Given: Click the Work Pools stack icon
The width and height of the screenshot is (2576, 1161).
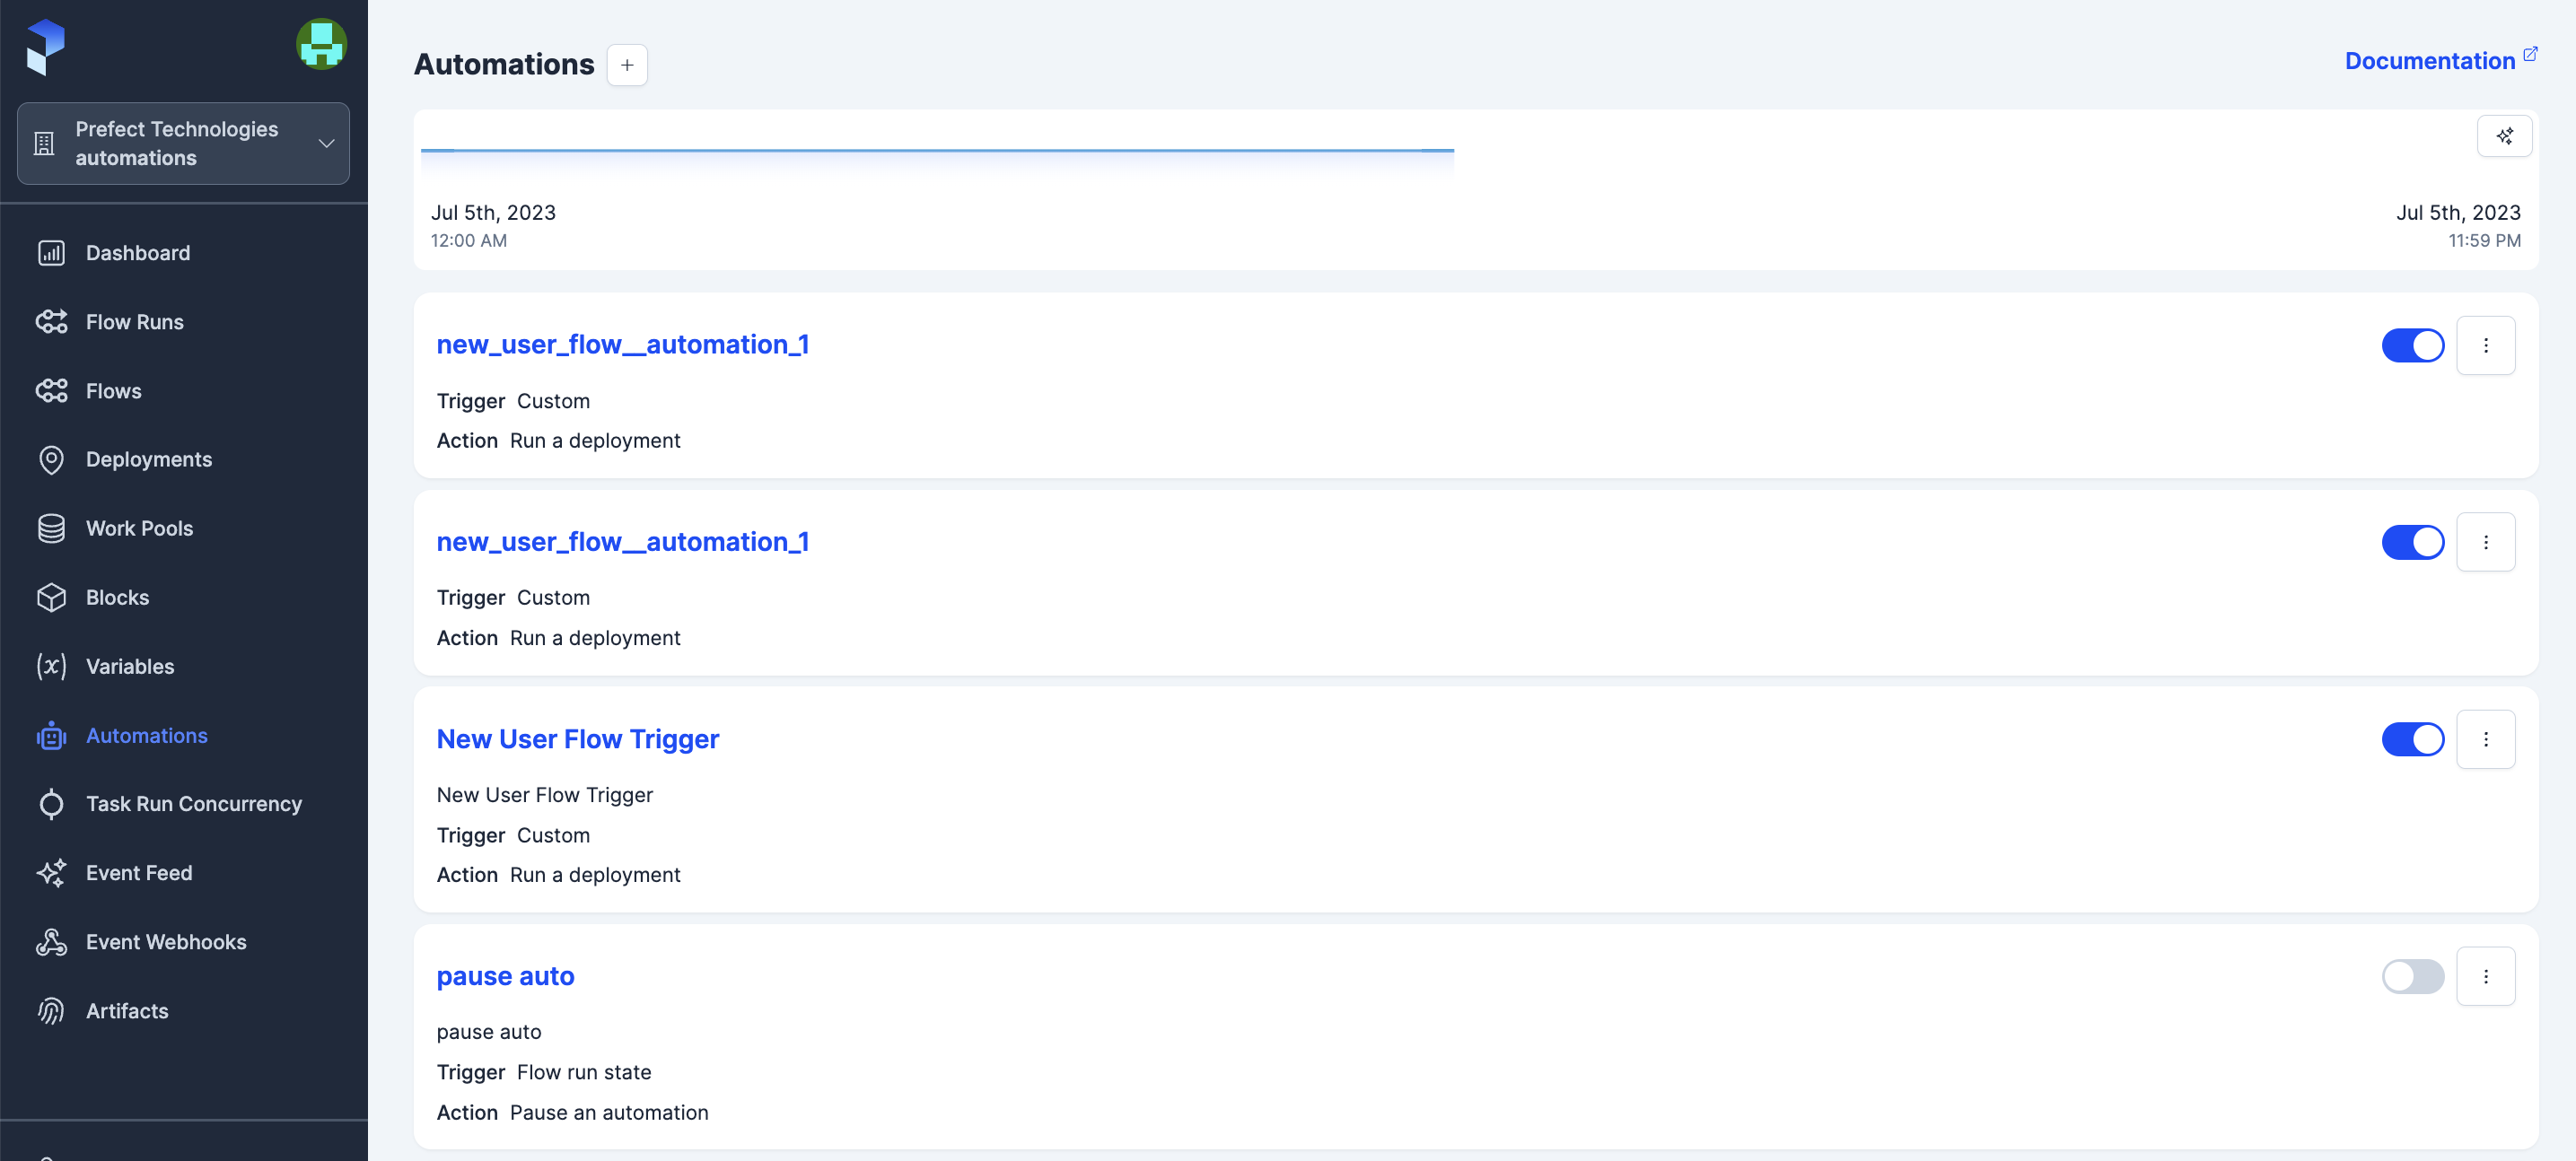Looking at the screenshot, I should [51, 529].
